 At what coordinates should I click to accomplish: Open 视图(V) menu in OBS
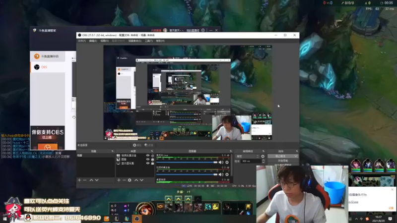pyautogui.click(x=105, y=41)
